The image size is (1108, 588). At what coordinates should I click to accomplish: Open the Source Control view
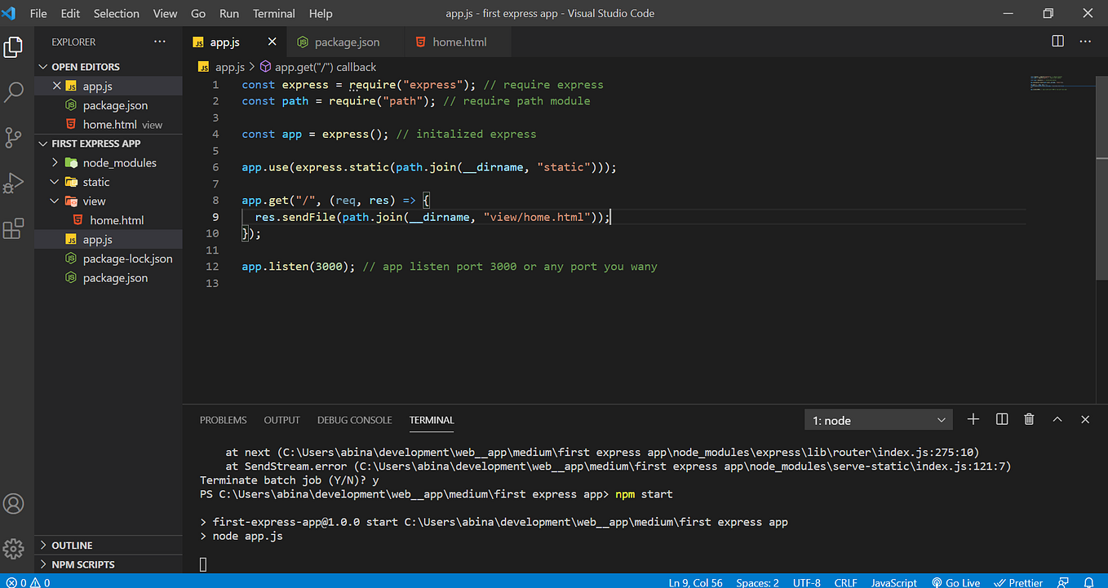14,137
